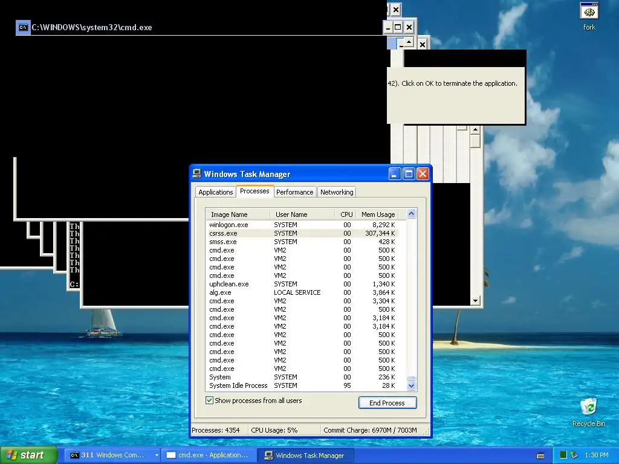Open the fork desktop icon
Image resolution: width=619 pixels, height=464 pixels.
point(589,16)
